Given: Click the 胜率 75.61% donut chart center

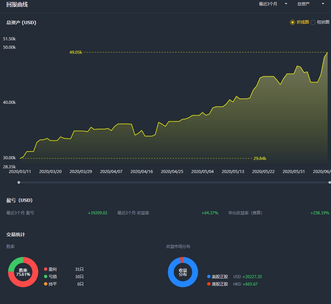Looking at the screenshot, I should click(23, 272).
